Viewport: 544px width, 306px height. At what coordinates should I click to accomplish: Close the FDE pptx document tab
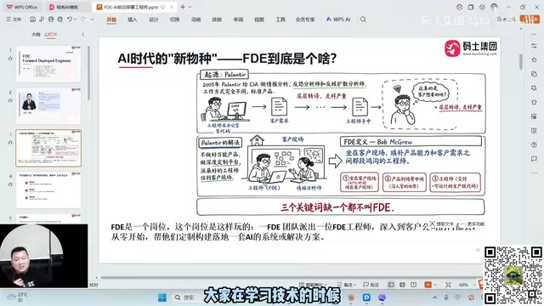[172, 7]
